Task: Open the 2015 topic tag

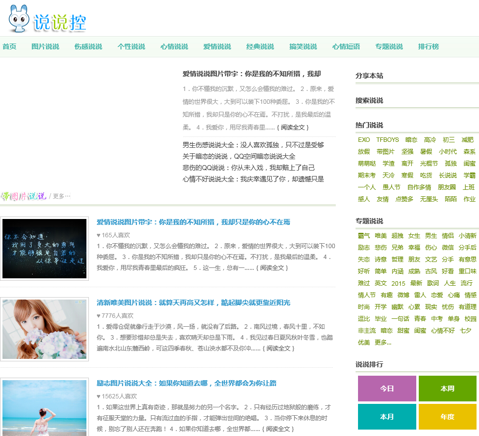Action: (x=399, y=283)
